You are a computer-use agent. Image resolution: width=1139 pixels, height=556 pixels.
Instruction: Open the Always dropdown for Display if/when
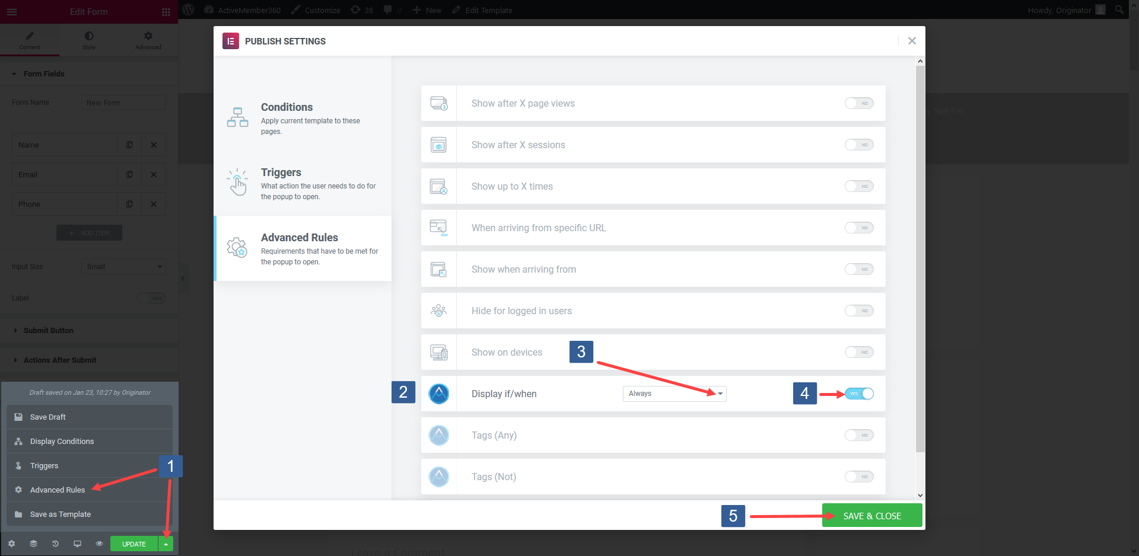click(674, 393)
